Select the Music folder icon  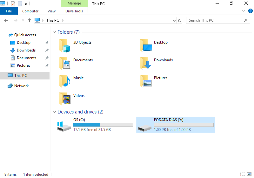click(x=65, y=81)
